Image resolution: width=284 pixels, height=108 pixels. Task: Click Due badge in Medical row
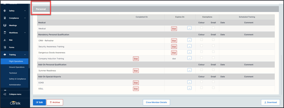click(174, 29)
